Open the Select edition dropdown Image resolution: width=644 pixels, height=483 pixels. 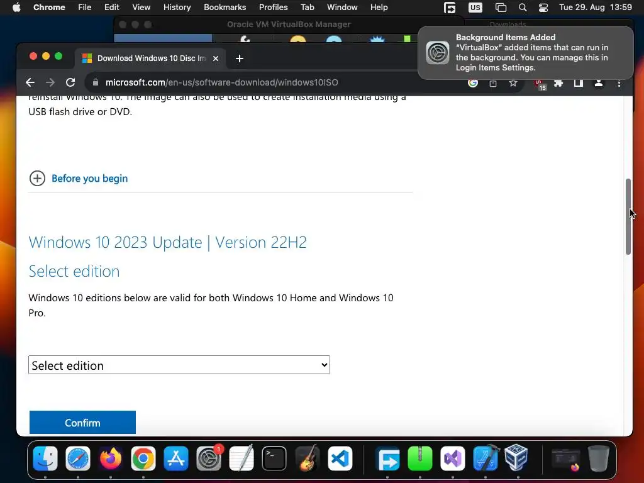tap(179, 365)
